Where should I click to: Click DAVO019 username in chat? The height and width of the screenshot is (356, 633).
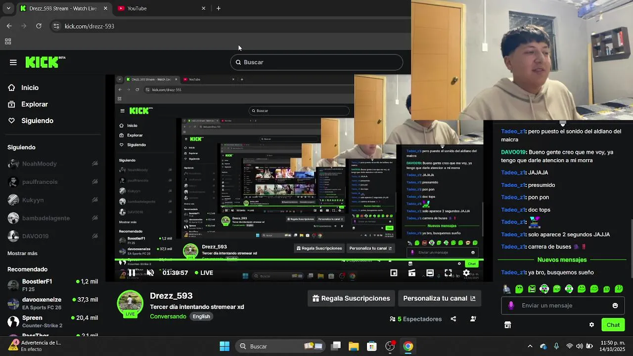(x=514, y=152)
